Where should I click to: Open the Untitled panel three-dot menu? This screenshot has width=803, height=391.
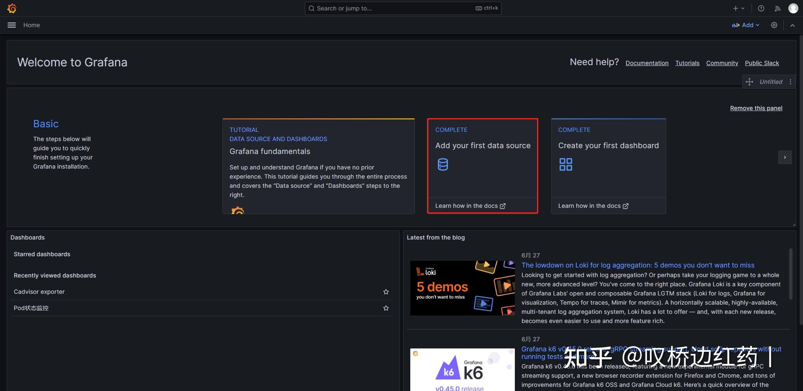coord(790,82)
